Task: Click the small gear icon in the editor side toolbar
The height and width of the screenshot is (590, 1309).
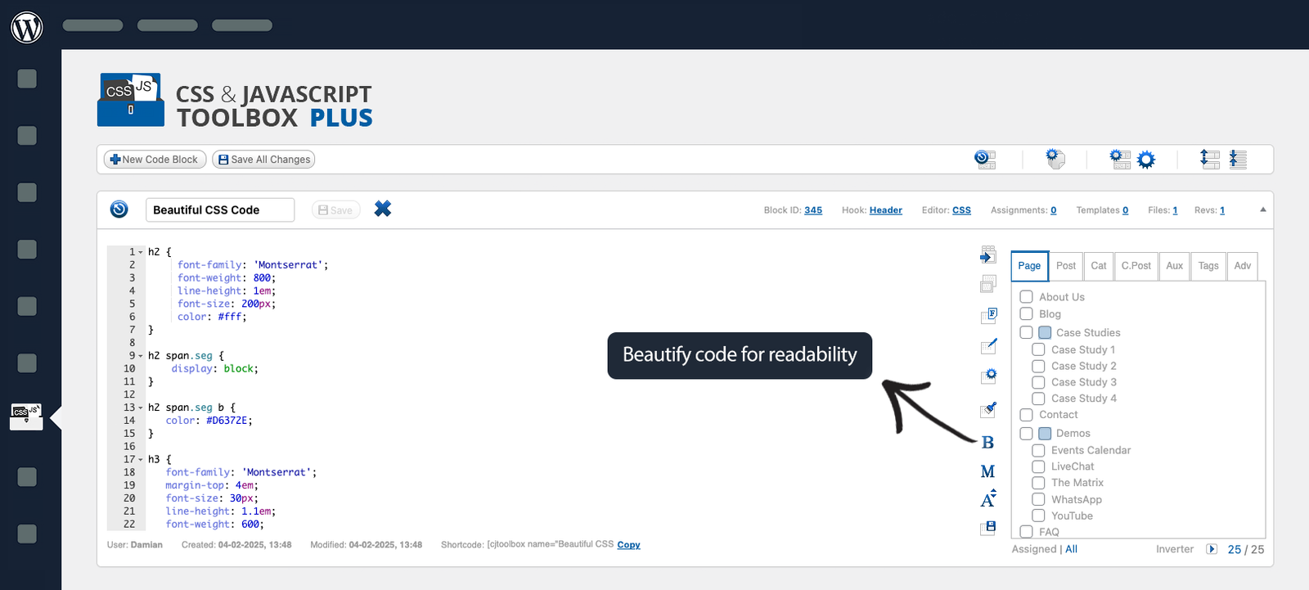Action: click(x=988, y=376)
